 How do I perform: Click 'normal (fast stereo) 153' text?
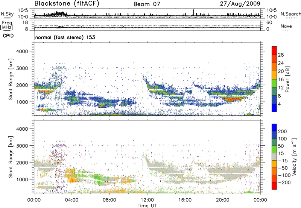coord(65,38)
